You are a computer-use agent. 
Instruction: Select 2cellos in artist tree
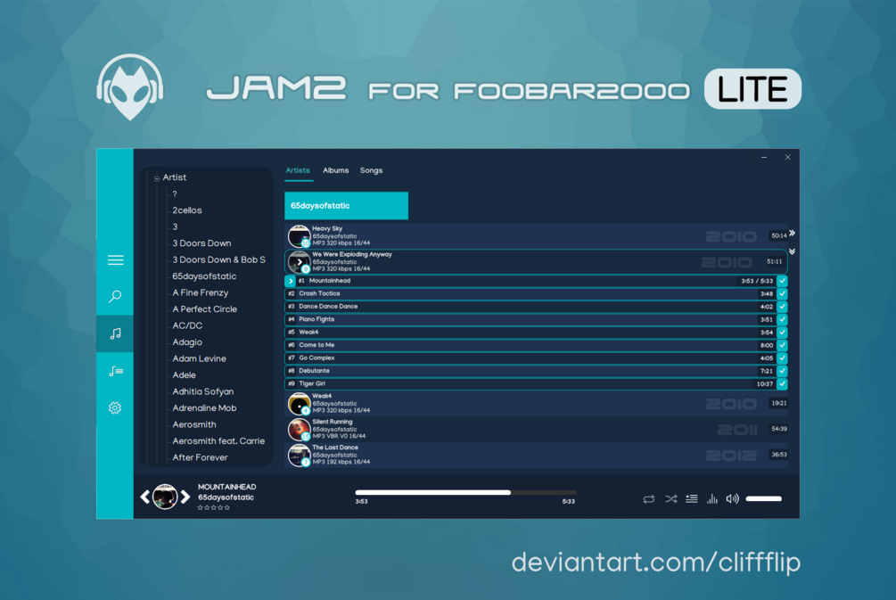click(x=187, y=210)
